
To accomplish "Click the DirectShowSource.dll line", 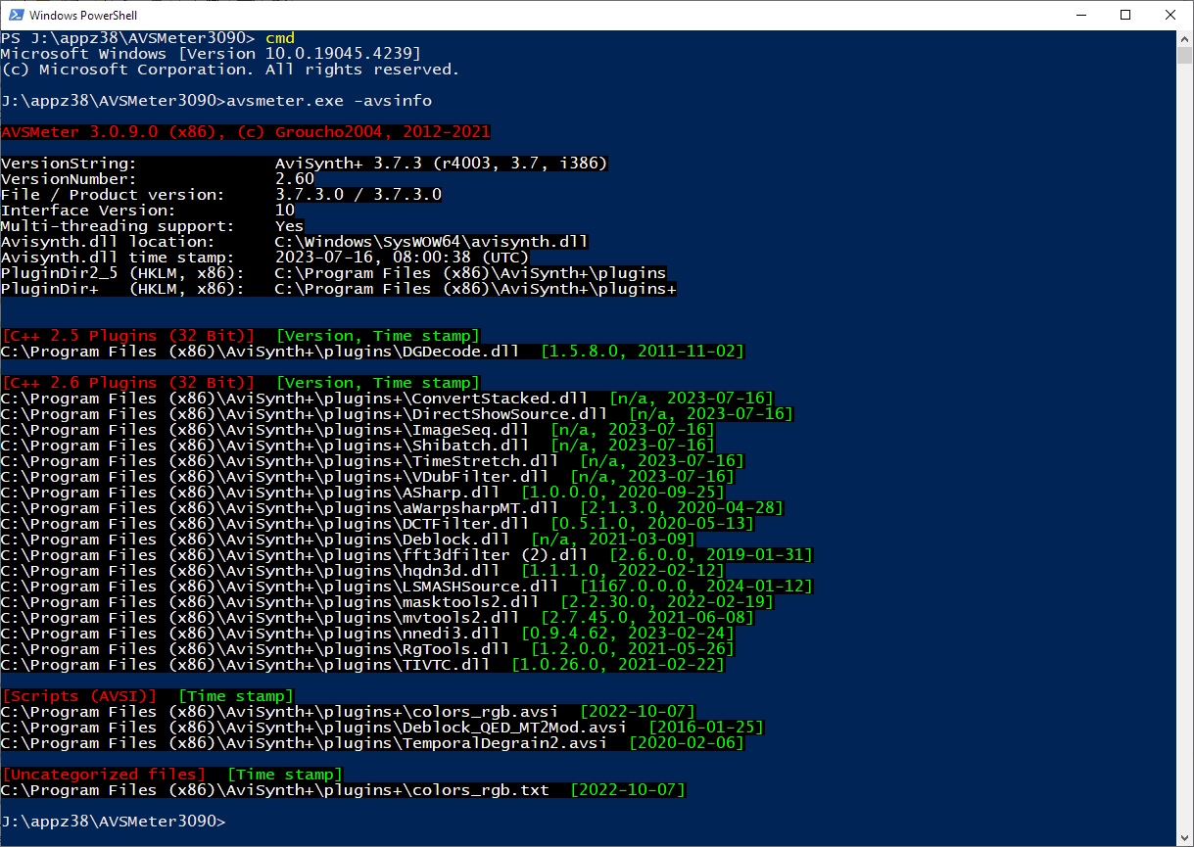I will point(398,414).
